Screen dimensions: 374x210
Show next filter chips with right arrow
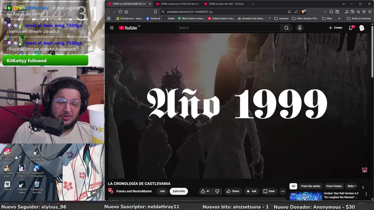(363, 188)
